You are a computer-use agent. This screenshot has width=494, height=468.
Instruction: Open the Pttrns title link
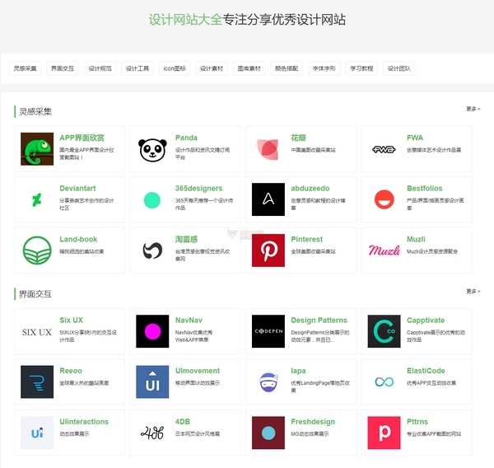click(417, 422)
